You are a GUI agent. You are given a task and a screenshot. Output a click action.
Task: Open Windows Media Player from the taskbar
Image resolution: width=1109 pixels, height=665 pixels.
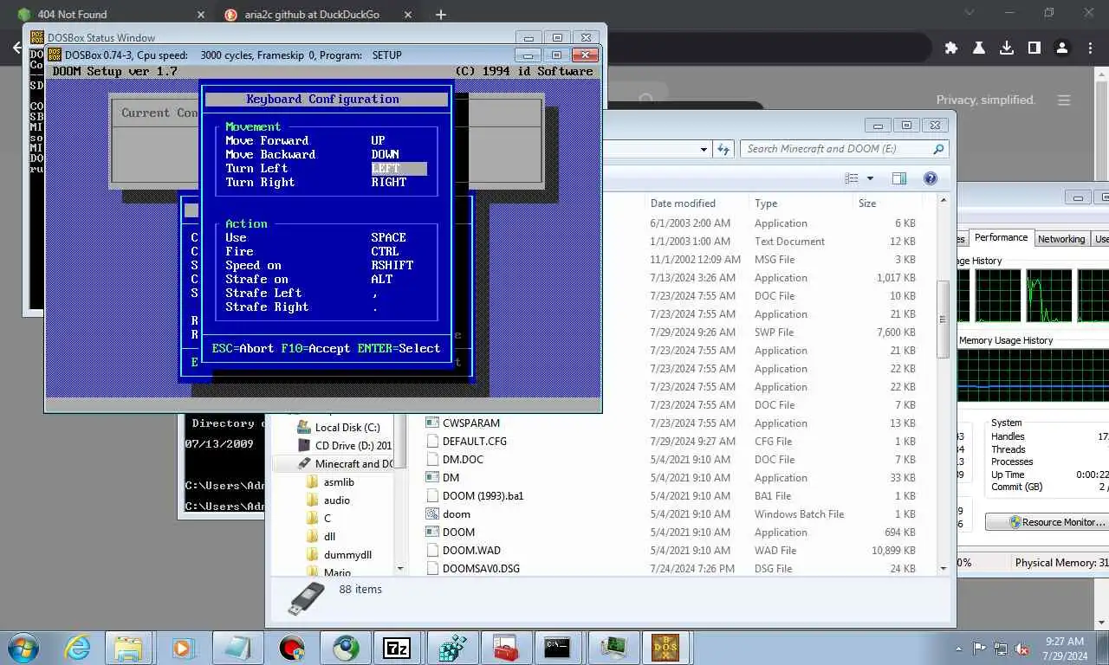182,647
